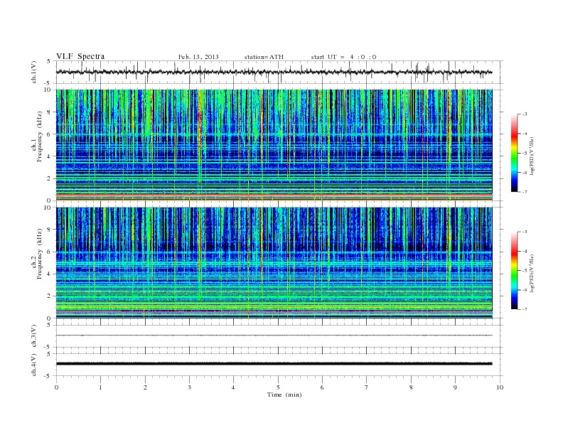Click the "-3" tick on ch.1 colour bar

tap(524, 114)
